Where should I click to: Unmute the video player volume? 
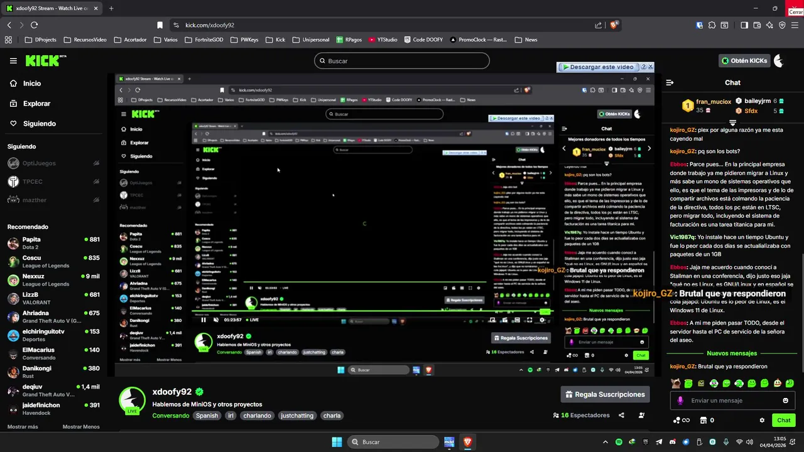point(216,320)
